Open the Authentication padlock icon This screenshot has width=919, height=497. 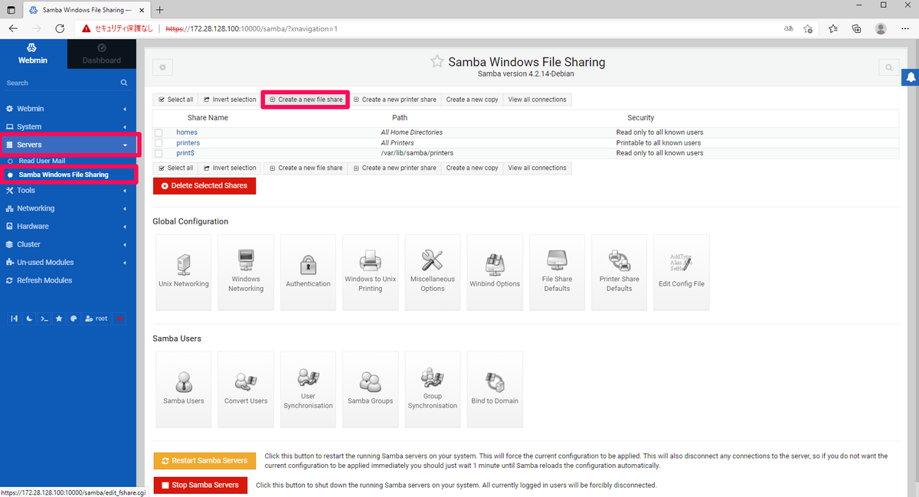point(308,272)
